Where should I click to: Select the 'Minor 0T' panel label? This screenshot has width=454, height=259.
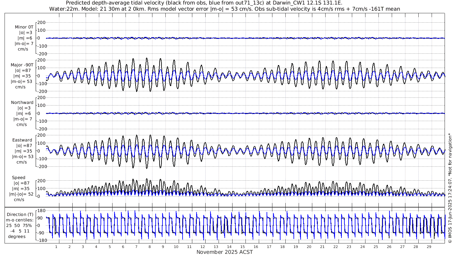[24, 27]
